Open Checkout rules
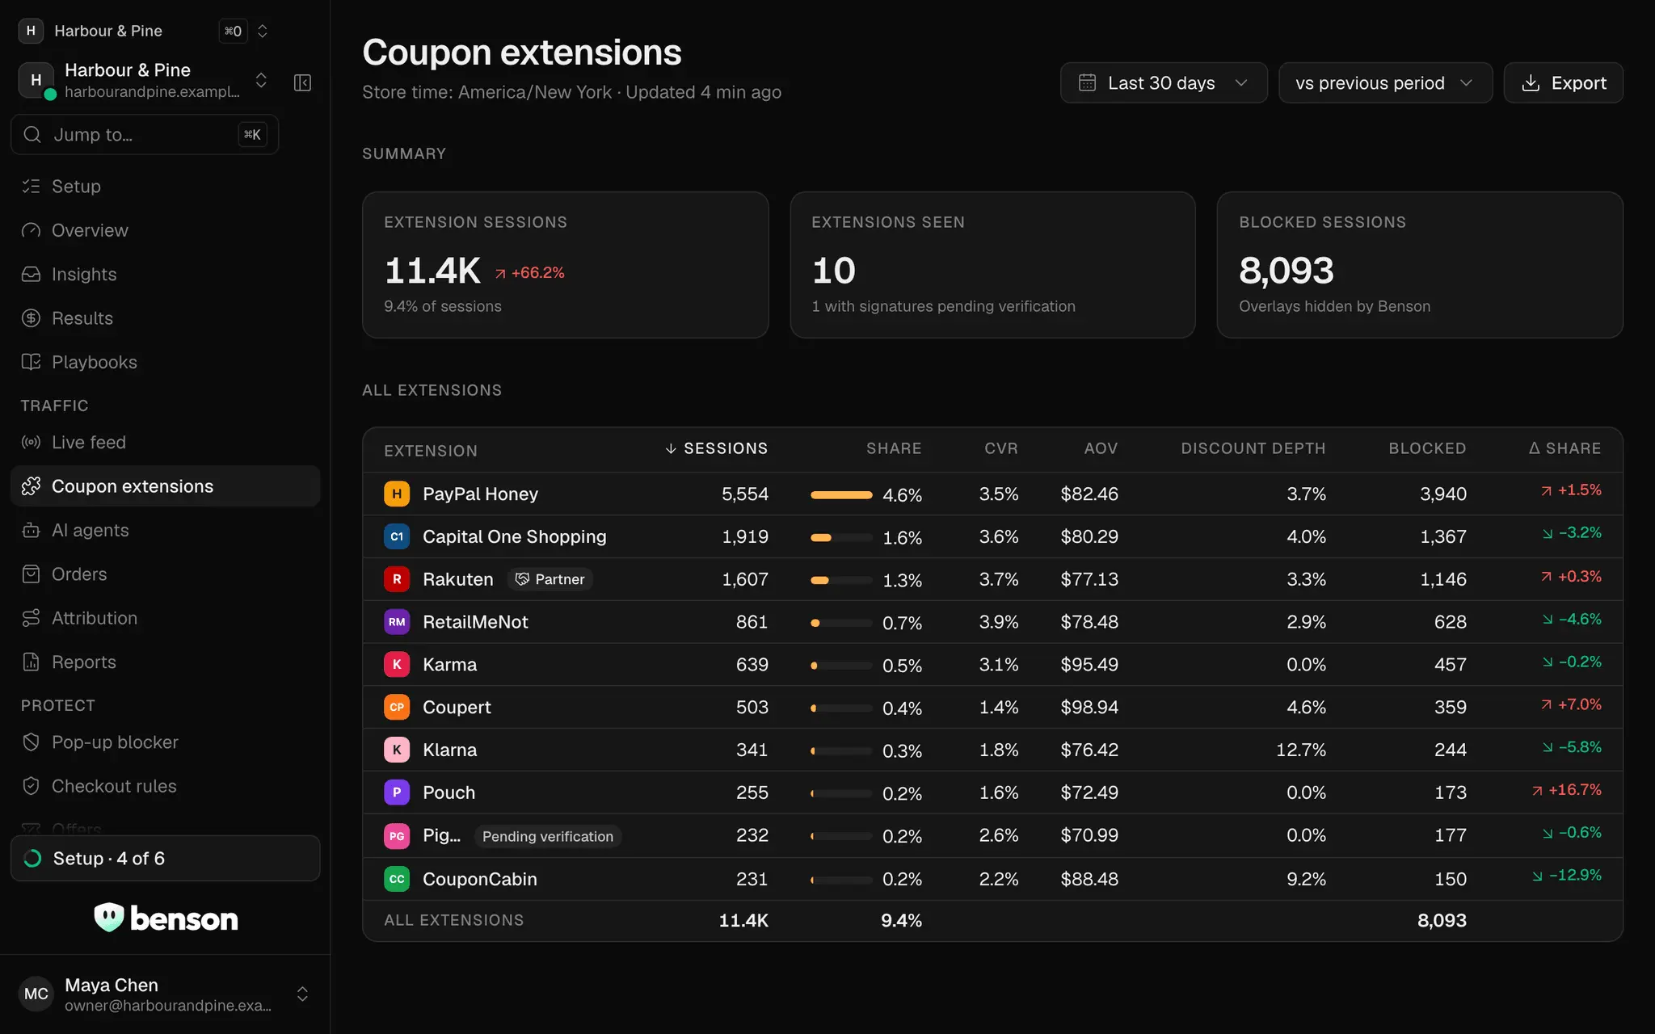The height and width of the screenshot is (1034, 1655). [165, 786]
